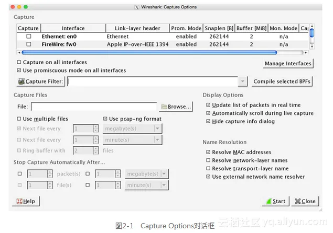Click the interface list scroll-down arrow
The height and width of the screenshot is (233, 333).
tap(312, 46)
